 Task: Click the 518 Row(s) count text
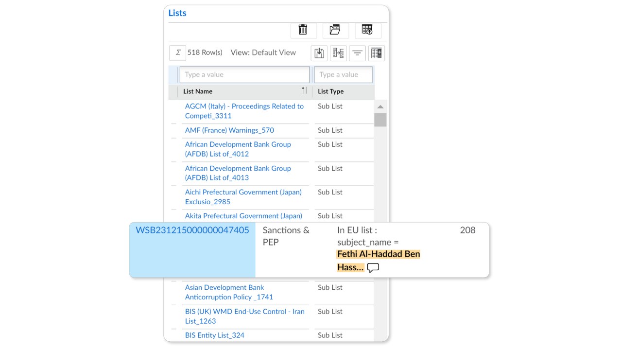[205, 52]
